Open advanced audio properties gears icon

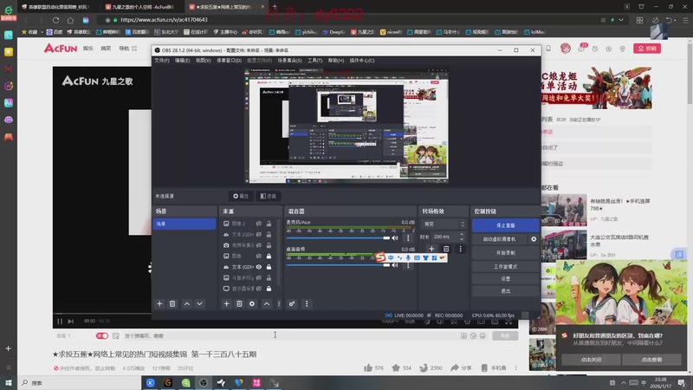coord(292,304)
